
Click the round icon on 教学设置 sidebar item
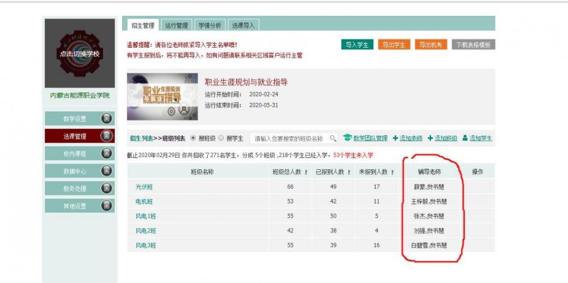point(106,119)
